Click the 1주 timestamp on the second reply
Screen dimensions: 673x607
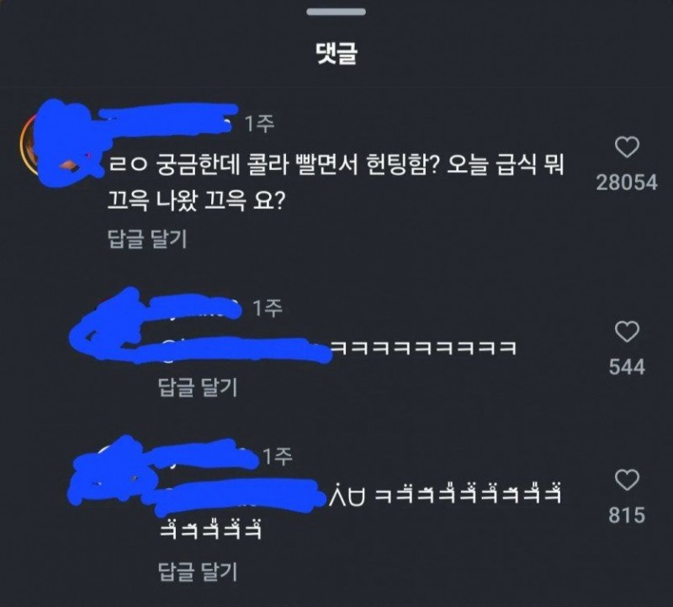click(268, 308)
